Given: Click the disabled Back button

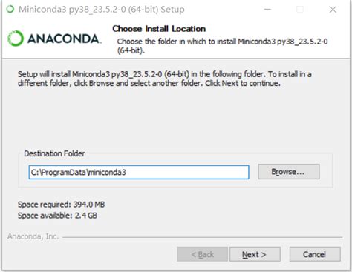Looking at the screenshot, I should [x=202, y=254].
